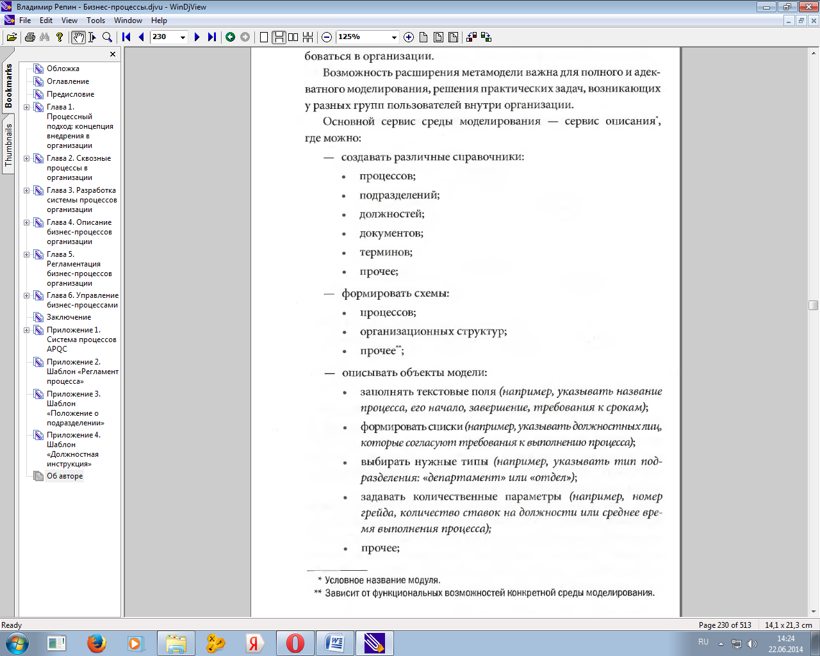Click the fit page icon
The height and width of the screenshot is (656, 820).
click(438, 37)
